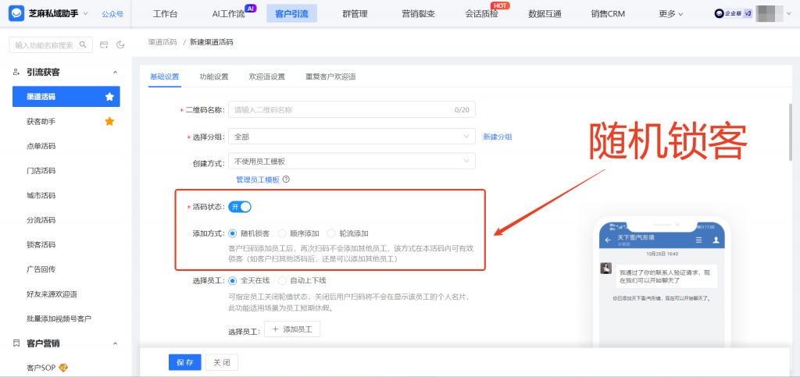
Task: Click the 添加员工 button
Action: [x=292, y=329]
